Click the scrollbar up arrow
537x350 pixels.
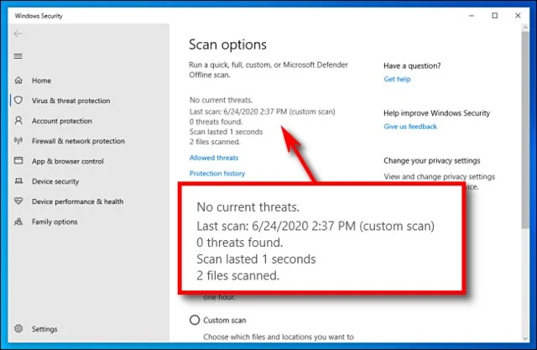click(x=525, y=27)
